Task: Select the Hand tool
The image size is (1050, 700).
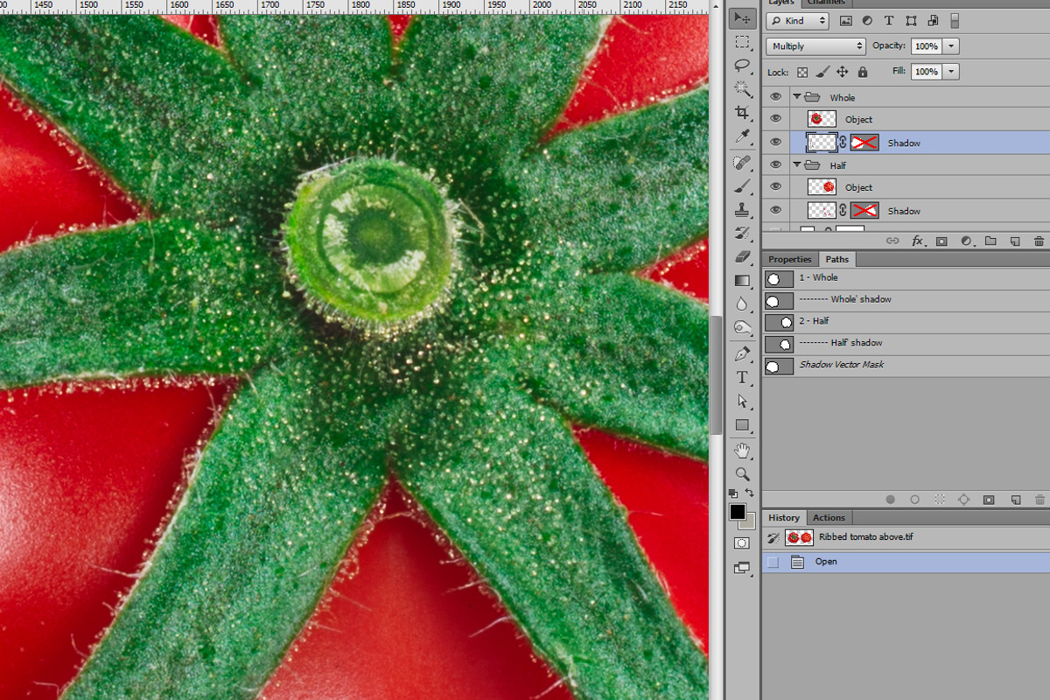Action: 743,451
